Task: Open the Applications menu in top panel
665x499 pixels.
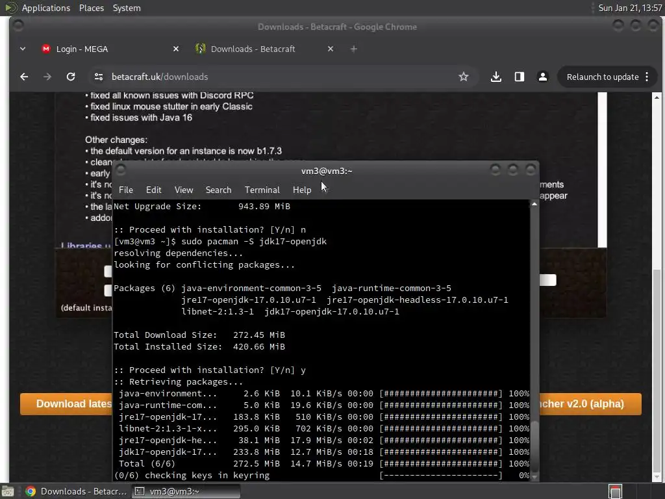Action: pos(46,8)
